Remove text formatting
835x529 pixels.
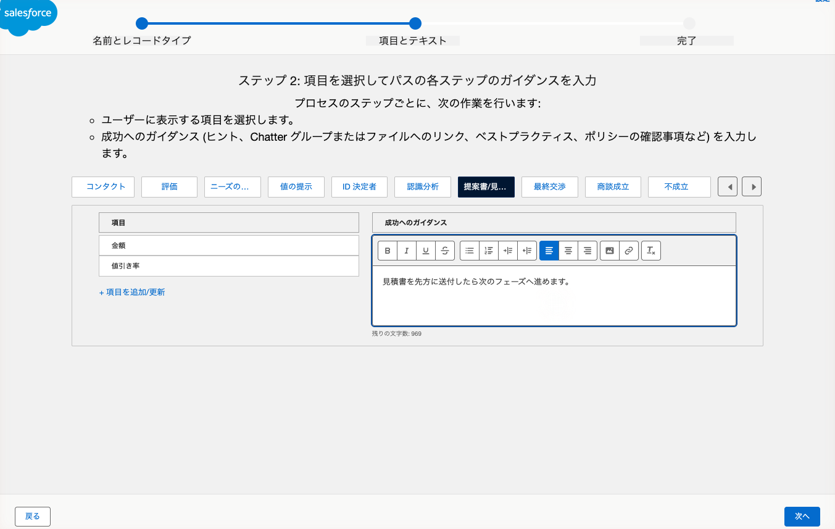pos(651,251)
